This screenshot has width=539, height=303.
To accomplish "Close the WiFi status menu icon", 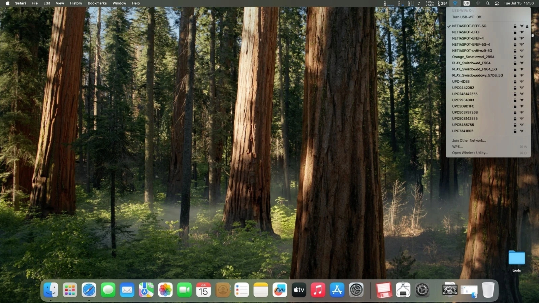I will click(455, 3).
